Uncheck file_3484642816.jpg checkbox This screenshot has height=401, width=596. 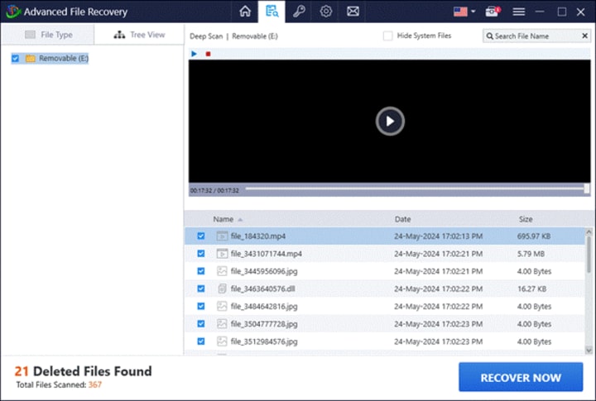coord(201,306)
